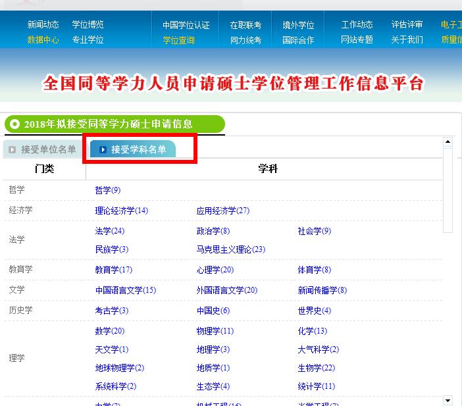Click the vertical scrollbar thumb

click(448, 191)
